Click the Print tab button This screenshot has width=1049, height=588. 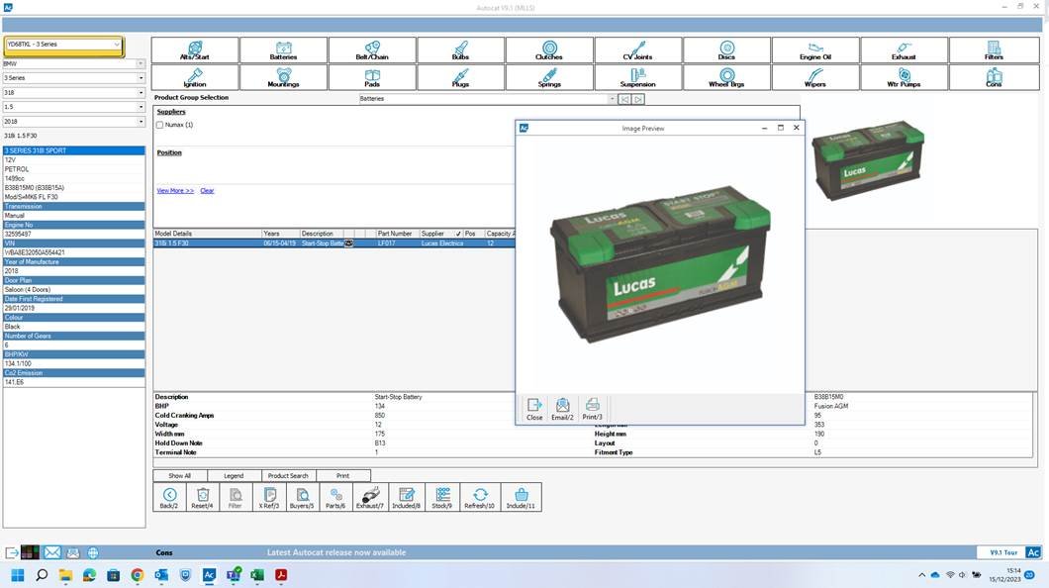tap(342, 475)
